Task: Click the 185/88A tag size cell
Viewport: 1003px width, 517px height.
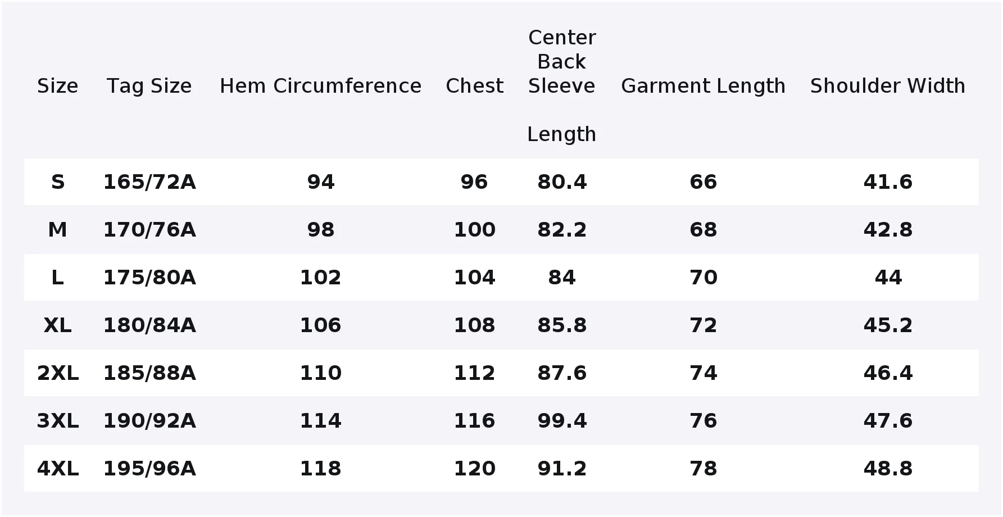Action: (149, 373)
